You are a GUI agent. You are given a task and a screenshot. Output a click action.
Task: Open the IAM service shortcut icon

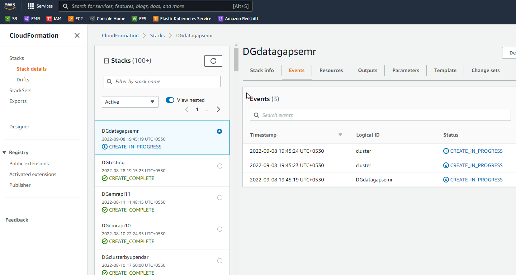[x=49, y=19]
